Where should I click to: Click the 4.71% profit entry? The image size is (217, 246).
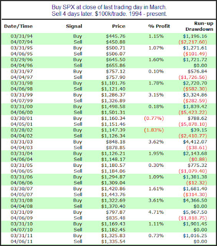coord(156,212)
